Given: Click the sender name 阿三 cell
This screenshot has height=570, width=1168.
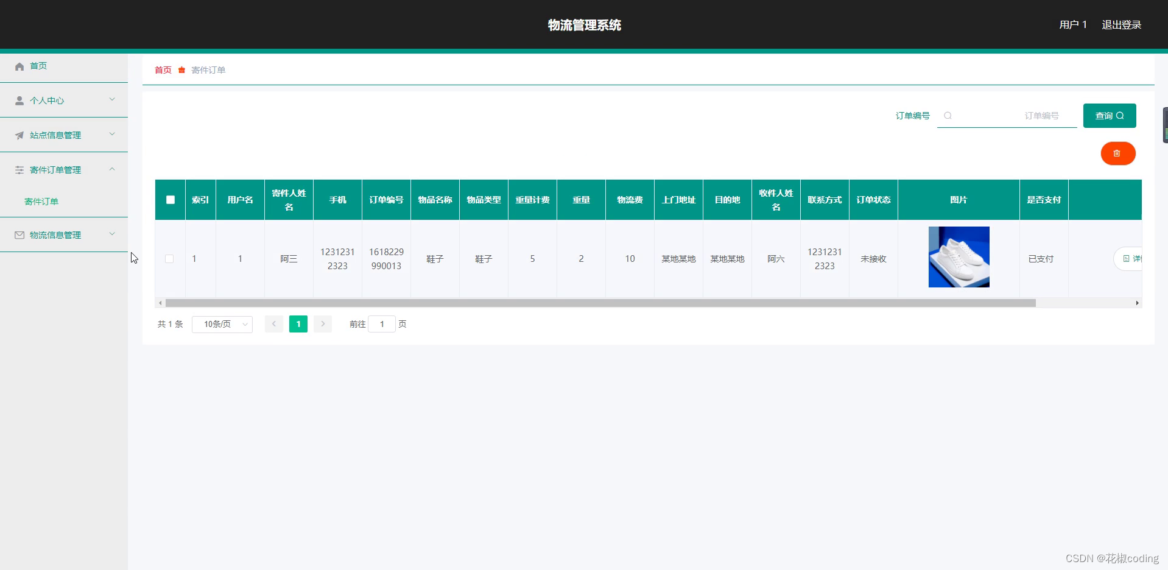Looking at the screenshot, I should [289, 259].
